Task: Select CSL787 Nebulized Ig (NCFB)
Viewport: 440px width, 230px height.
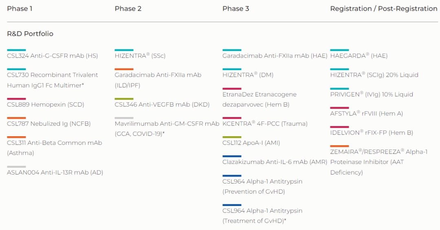Action: click(x=49, y=124)
